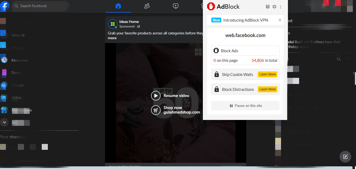Dismiss the AdBlock VPN banner

click(x=280, y=20)
